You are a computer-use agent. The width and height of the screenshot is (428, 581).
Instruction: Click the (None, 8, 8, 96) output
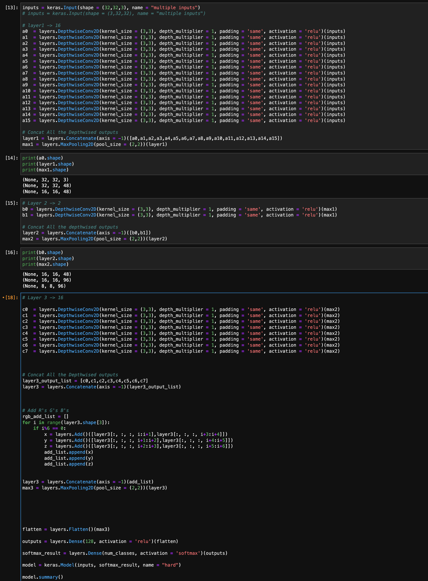click(x=44, y=286)
